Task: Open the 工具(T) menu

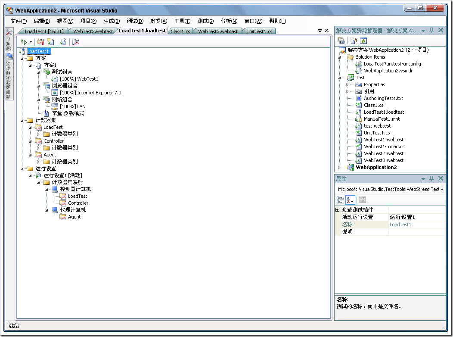Action: [x=182, y=21]
